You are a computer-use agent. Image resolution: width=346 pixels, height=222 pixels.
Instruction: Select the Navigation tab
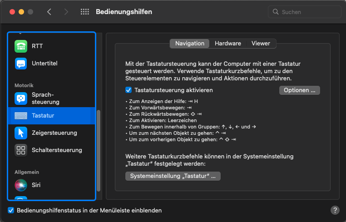pyautogui.click(x=190, y=44)
